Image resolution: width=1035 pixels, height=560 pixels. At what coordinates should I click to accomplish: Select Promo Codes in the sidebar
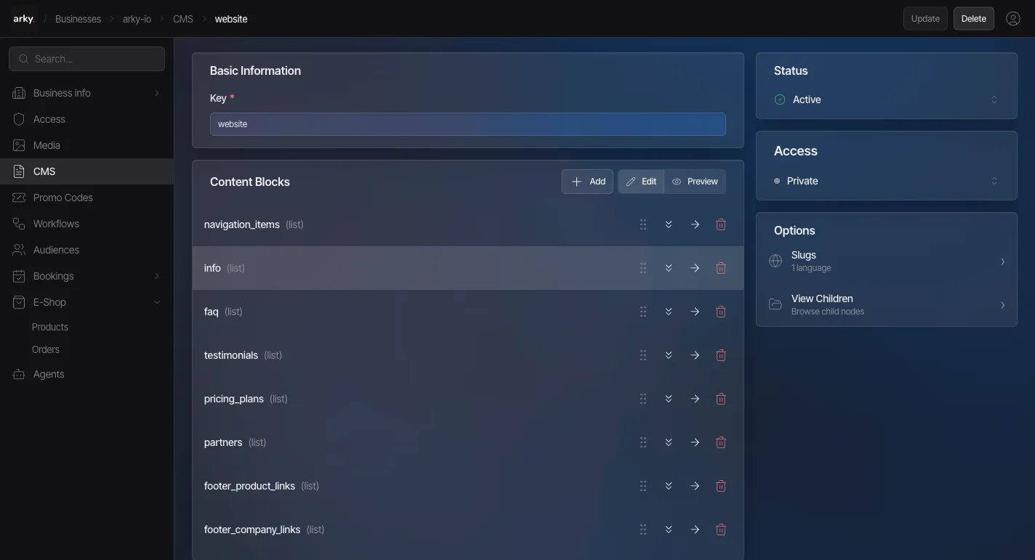pyautogui.click(x=63, y=197)
